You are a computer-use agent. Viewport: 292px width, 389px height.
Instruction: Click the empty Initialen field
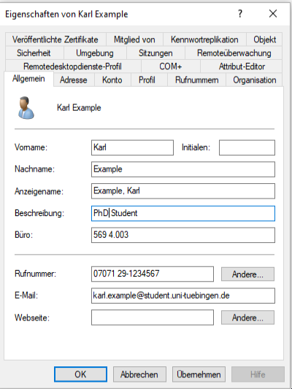247,147
